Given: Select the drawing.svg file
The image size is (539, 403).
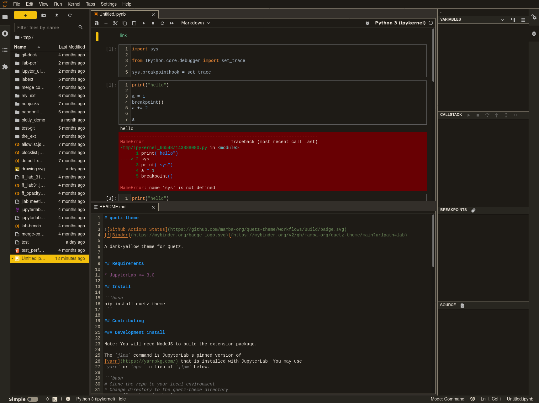Looking at the screenshot, I should click(50, 169).
